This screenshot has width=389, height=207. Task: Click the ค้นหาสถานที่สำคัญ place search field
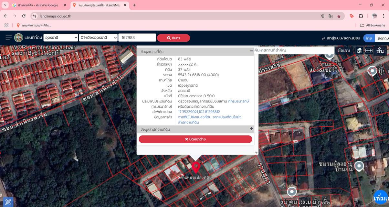(293, 50)
